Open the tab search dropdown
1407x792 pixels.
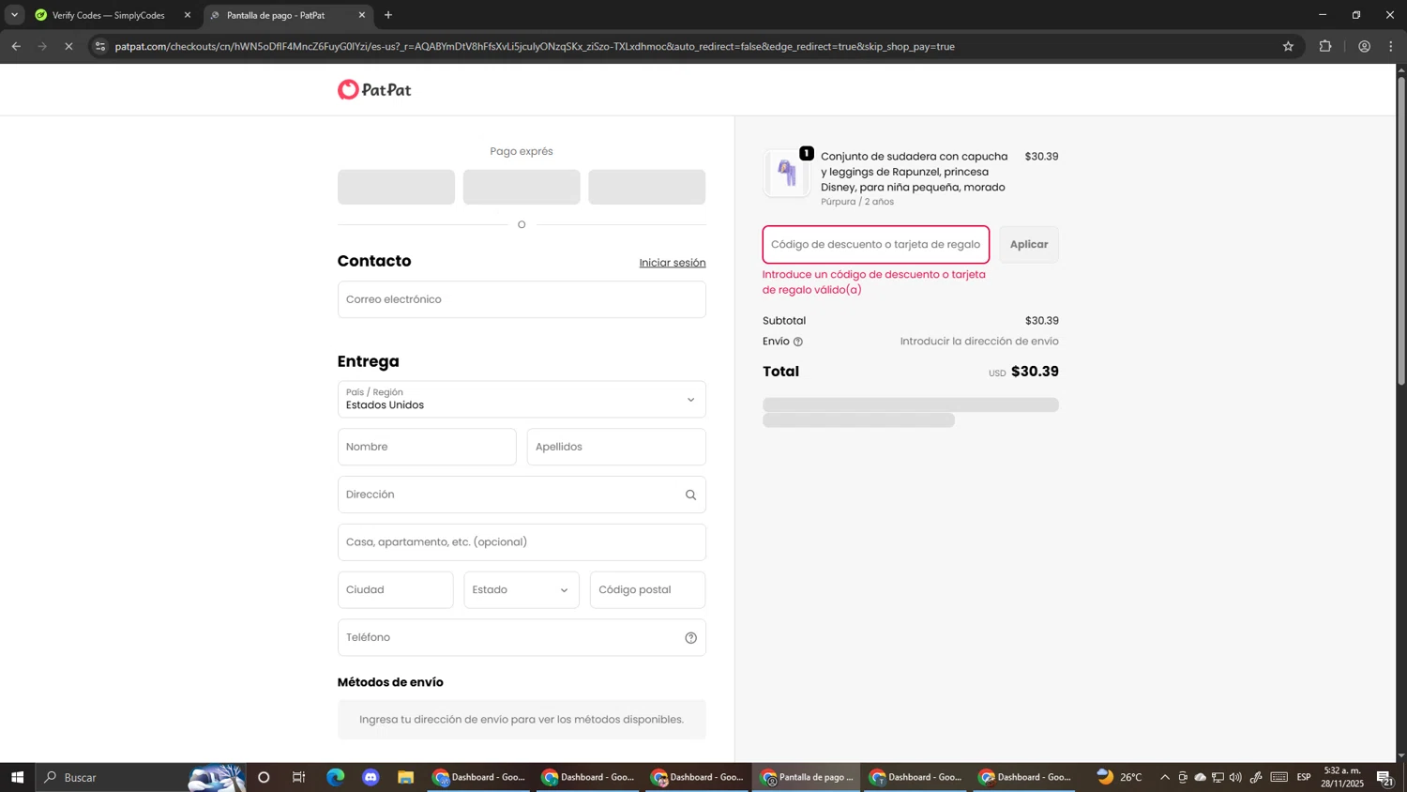click(x=14, y=15)
